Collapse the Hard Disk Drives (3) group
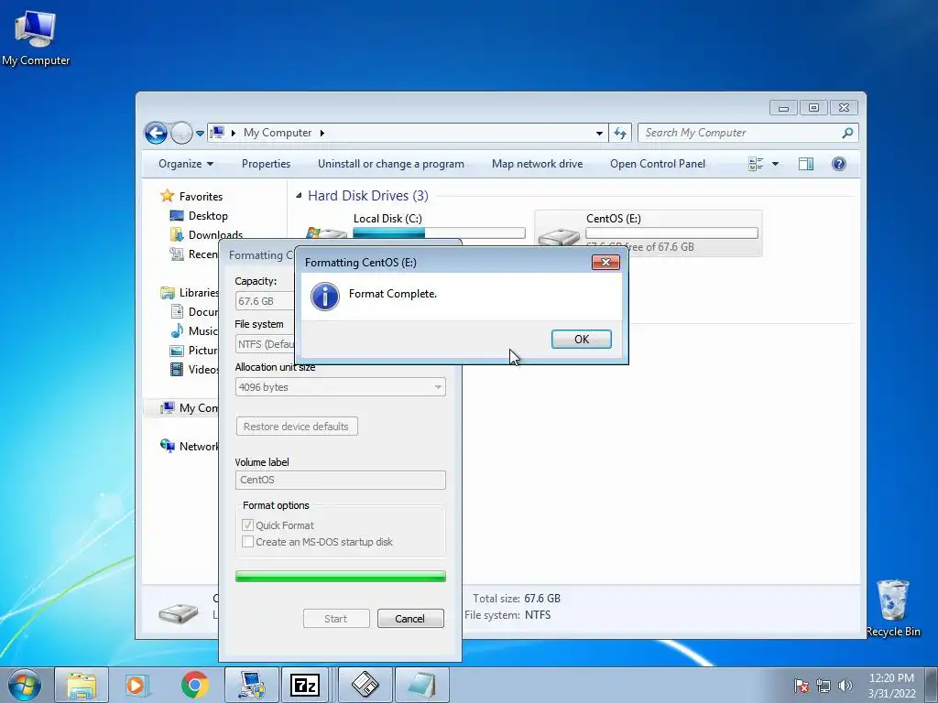Image resolution: width=938 pixels, height=703 pixels. tap(299, 196)
